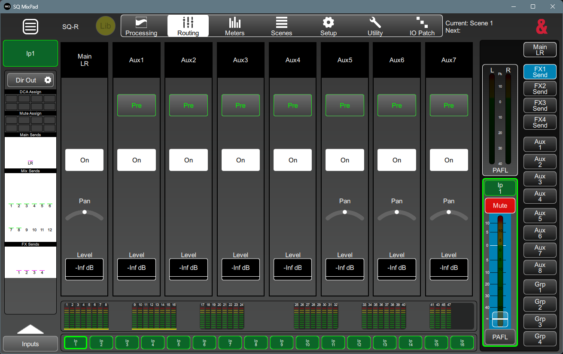Click the Inputs layer button
Viewport: 563px width, 354px height.
click(x=30, y=344)
